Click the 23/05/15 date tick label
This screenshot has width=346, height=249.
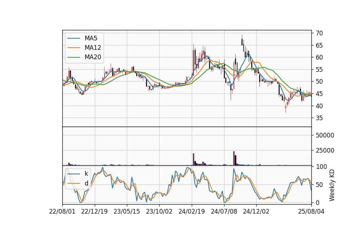tap(127, 211)
